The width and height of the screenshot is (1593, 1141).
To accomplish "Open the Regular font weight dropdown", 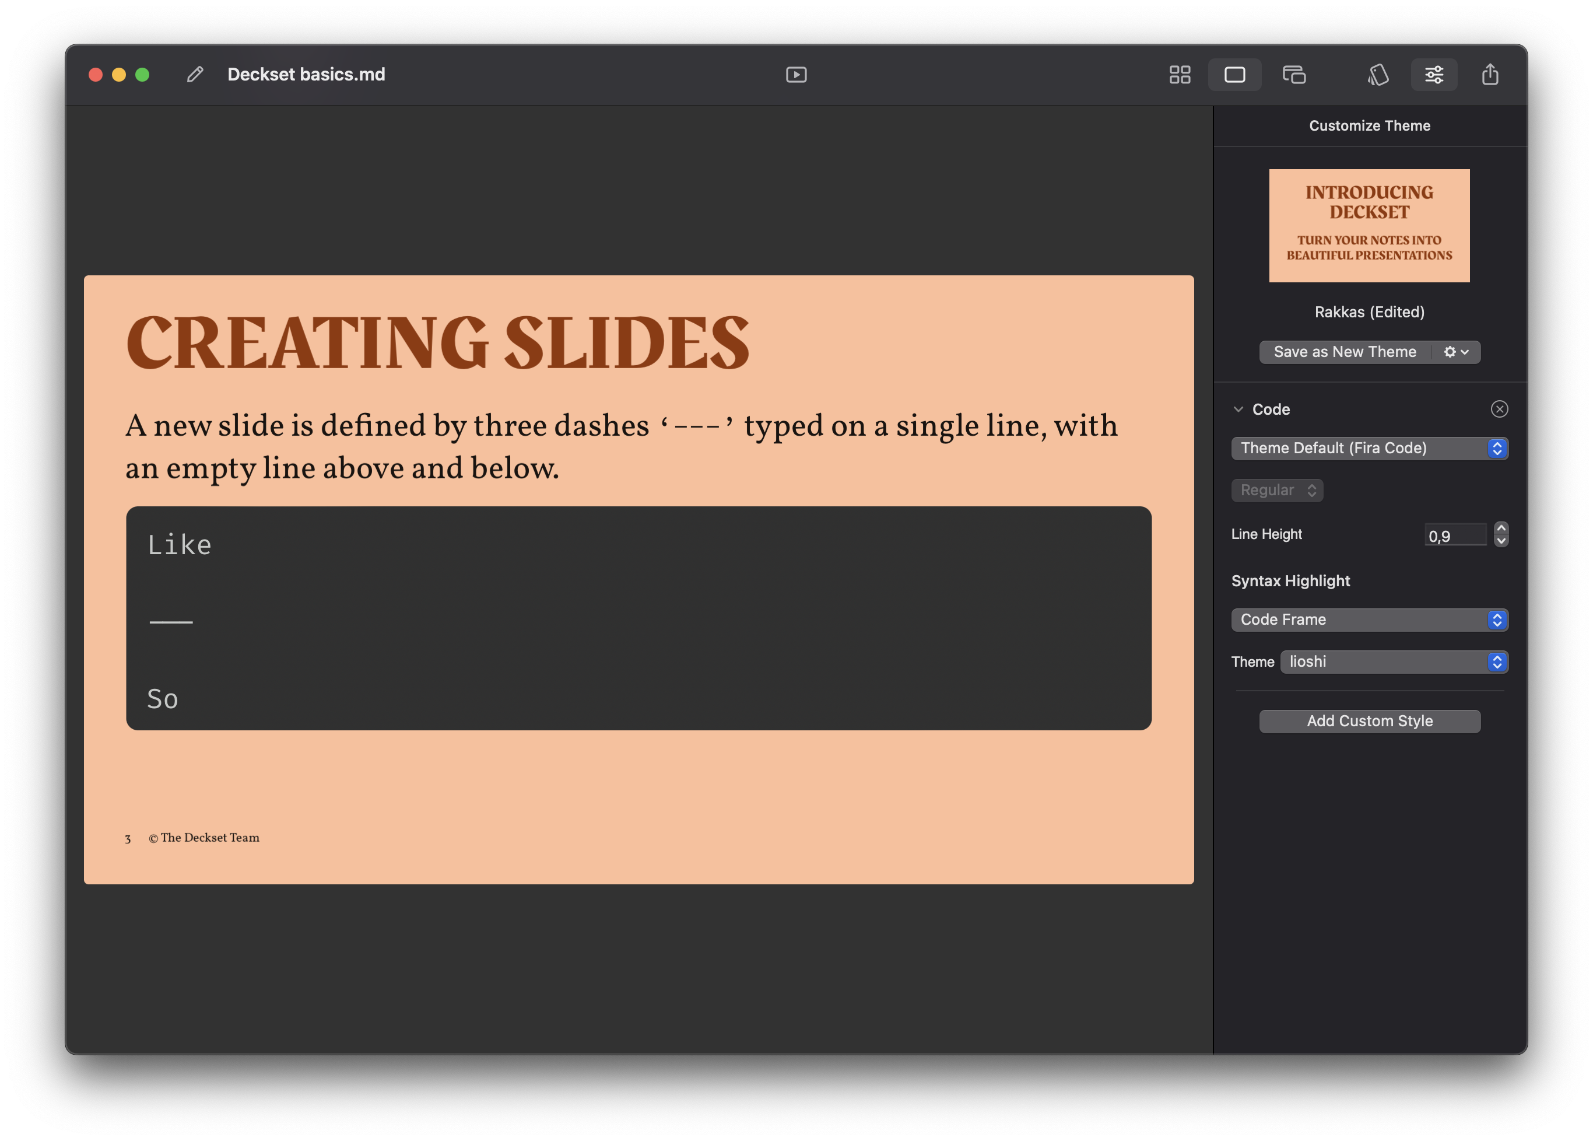I will pyautogui.click(x=1277, y=491).
